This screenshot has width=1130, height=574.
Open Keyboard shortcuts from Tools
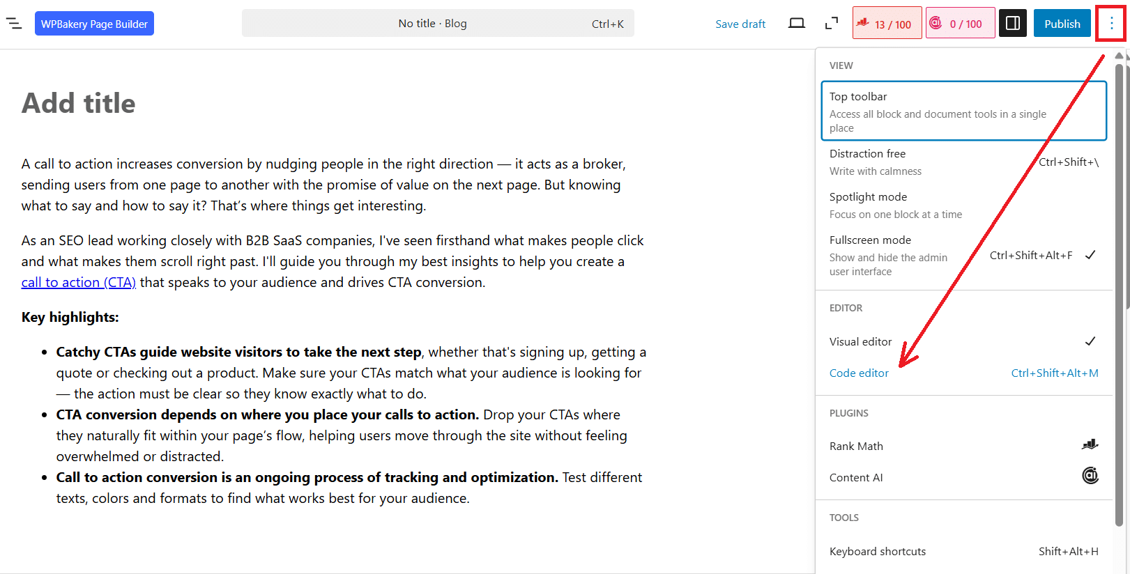coord(964,551)
